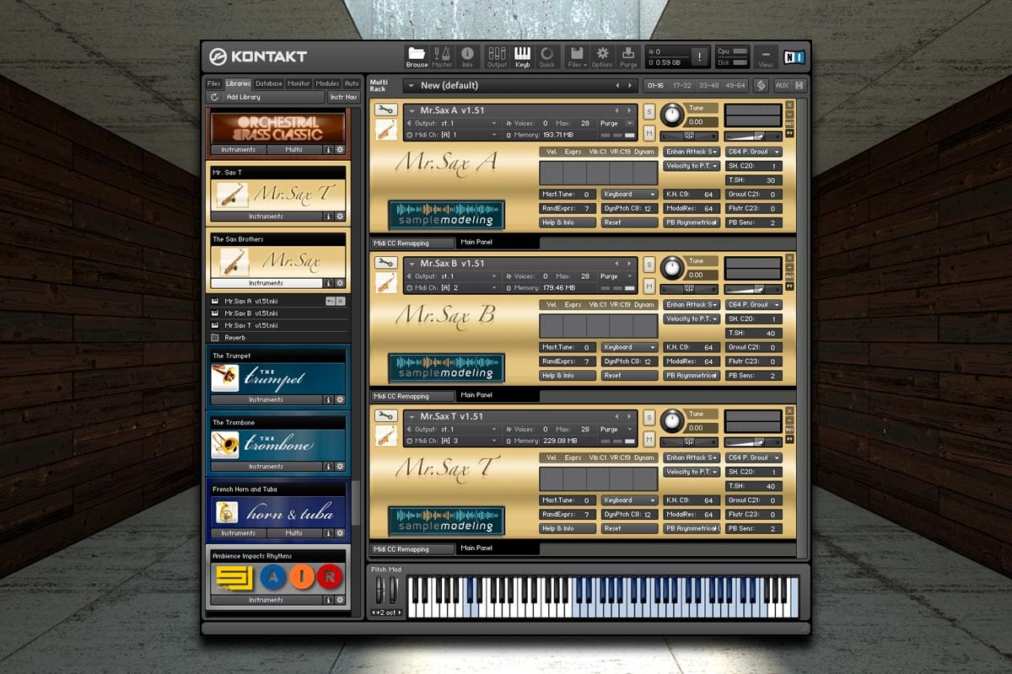1012x674 pixels.
Task: Open the Output mixer section
Action: [x=497, y=56]
